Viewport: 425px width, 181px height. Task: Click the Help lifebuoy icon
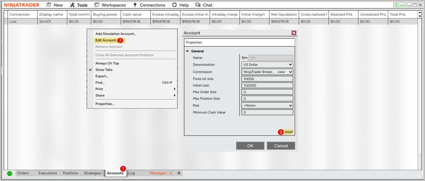(x=175, y=5)
